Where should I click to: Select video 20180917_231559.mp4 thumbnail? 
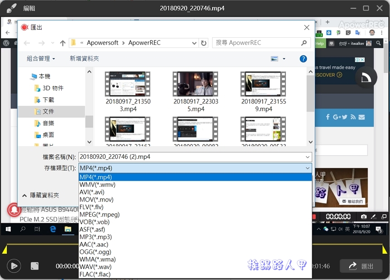263,84
